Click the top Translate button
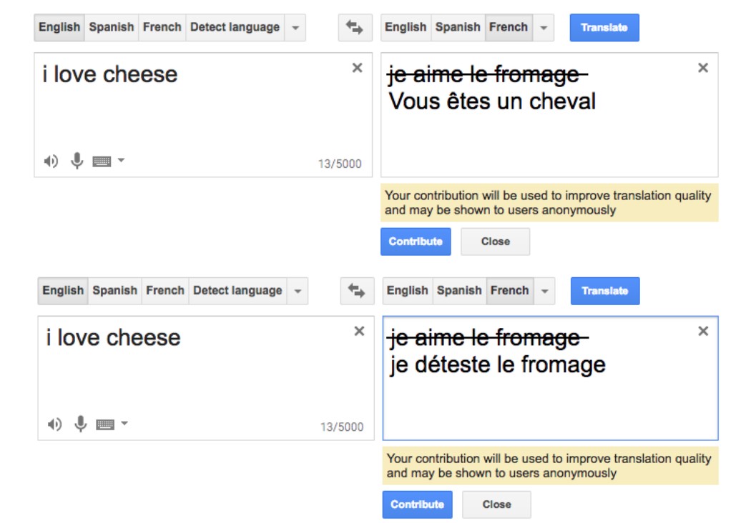 604,28
